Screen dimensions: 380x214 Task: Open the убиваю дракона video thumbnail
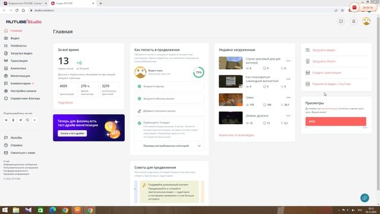230,118
